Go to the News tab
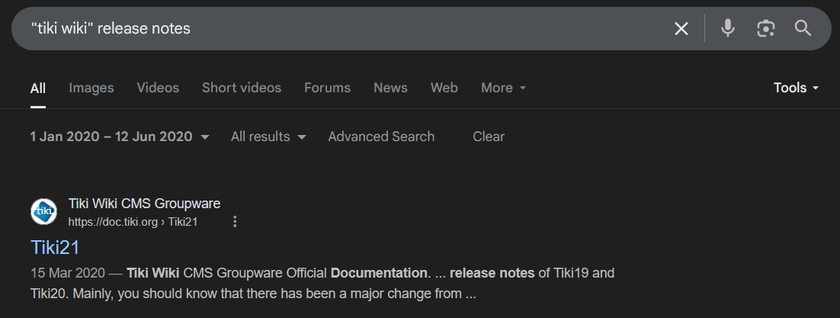Image resolution: width=840 pixels, height=318 pixels. click(x=390, y=88)
